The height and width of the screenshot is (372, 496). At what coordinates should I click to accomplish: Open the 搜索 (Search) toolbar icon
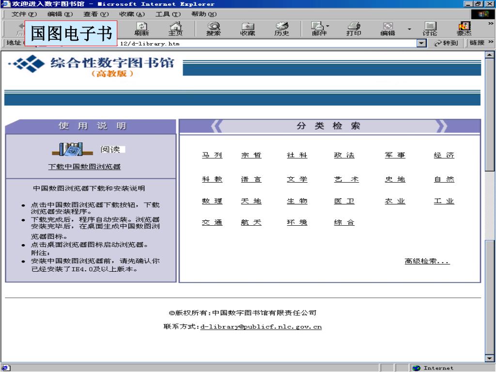pyautogui.click(x=214, y=29)
